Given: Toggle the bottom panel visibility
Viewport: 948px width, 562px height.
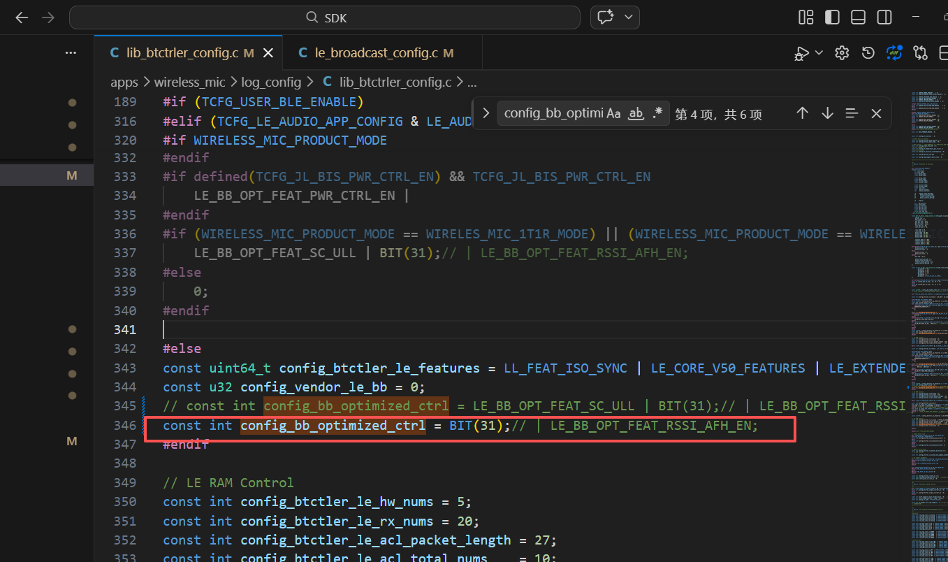Looking at the screenshot, I should coord(858,17).
